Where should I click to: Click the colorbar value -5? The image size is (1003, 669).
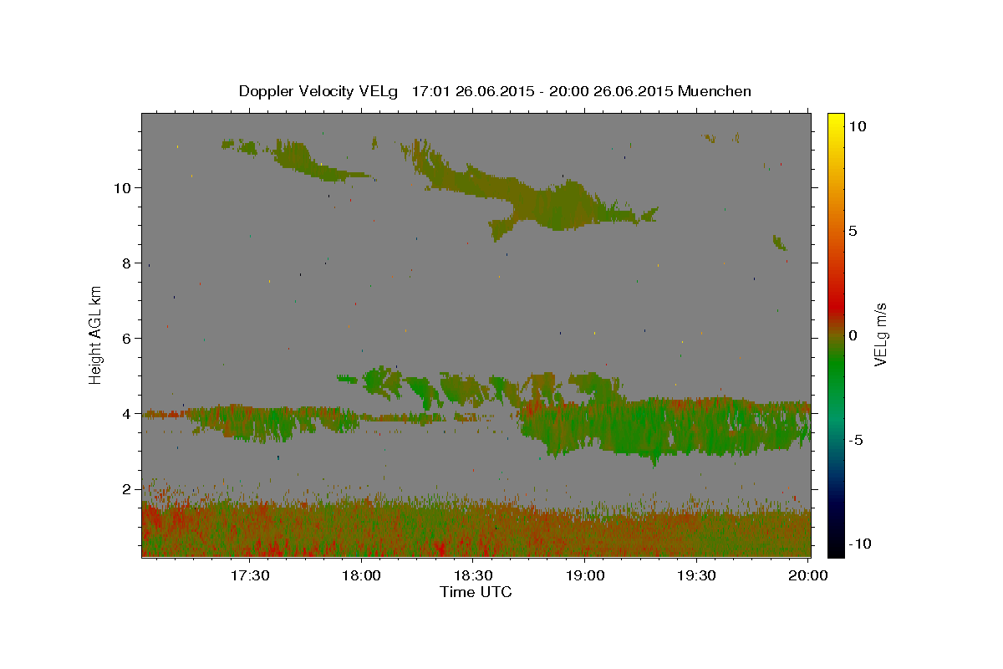coord(856,440)
